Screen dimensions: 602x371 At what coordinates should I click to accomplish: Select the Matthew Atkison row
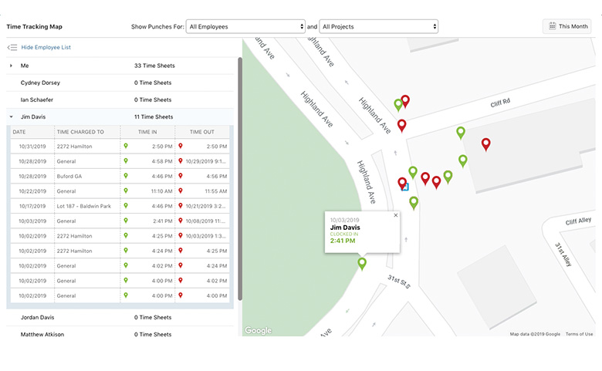click(120, 334)
